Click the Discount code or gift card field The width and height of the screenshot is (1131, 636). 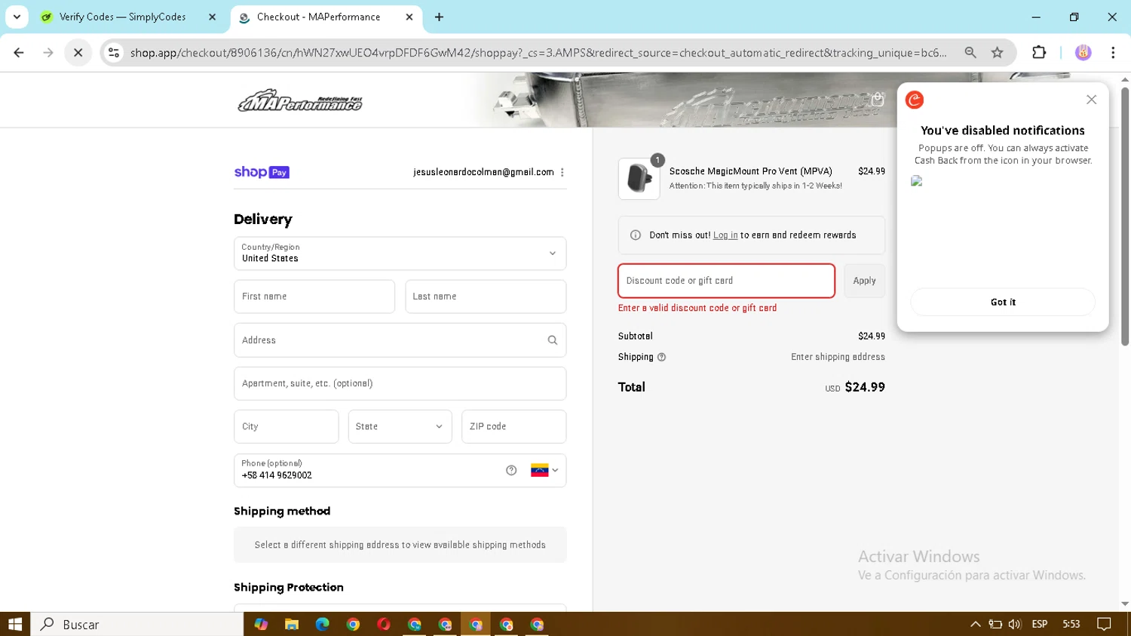point(726,281)
